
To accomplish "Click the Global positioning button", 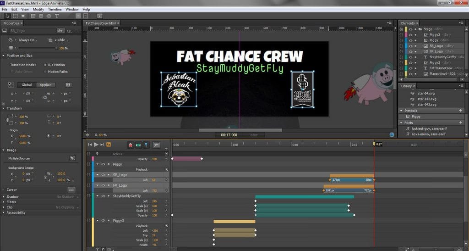I will click(27, 85).
